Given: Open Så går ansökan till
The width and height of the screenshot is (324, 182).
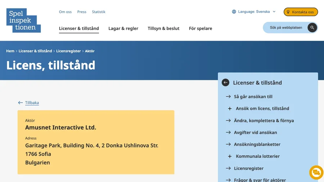Looking at the screenshot, I should click(x=253, y=96).
